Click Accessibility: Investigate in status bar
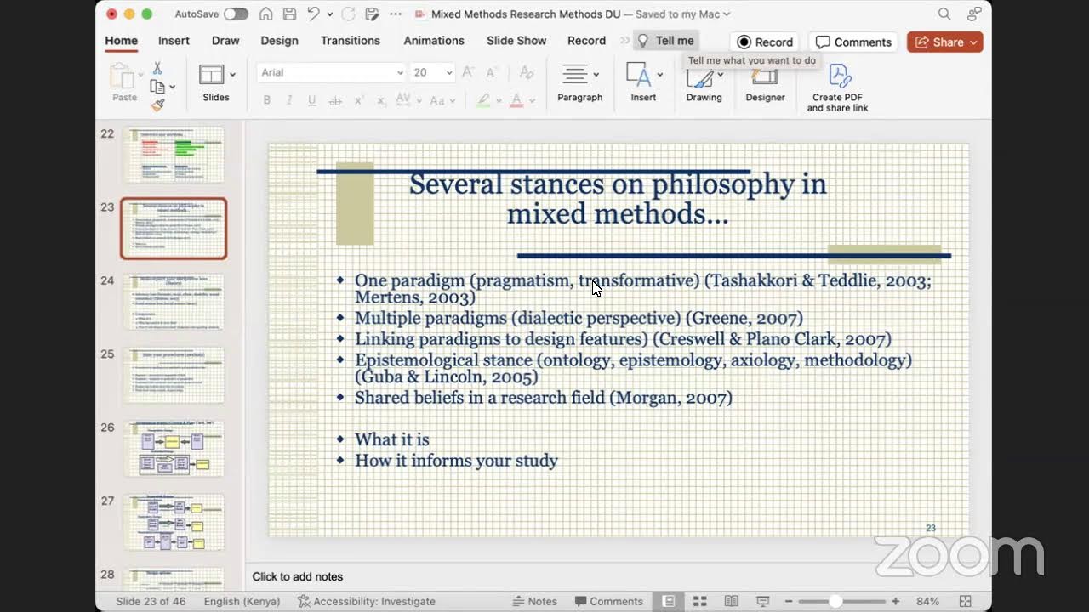This screenshot has height=612, width=1089. 366,601
